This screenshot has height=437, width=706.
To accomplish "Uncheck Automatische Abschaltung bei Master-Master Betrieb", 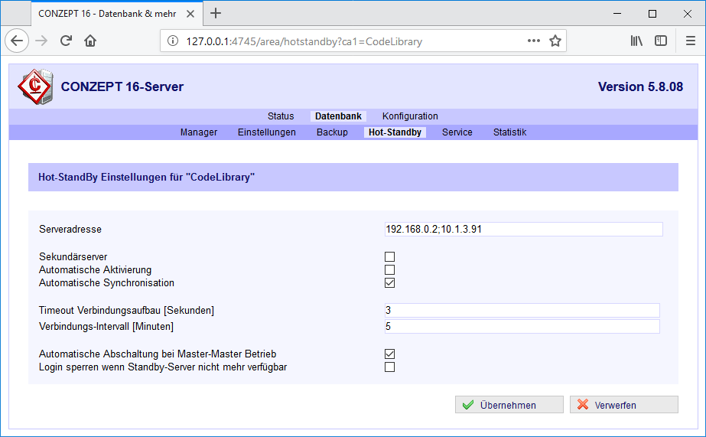I will pos(390,354).
